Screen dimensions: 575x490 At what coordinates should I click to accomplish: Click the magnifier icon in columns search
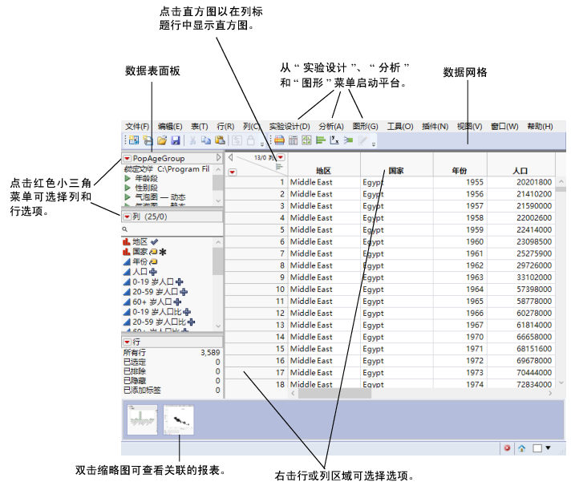click(124, 229)
